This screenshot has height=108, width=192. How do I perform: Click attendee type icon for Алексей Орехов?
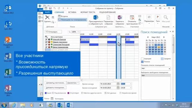click(49, 39)
